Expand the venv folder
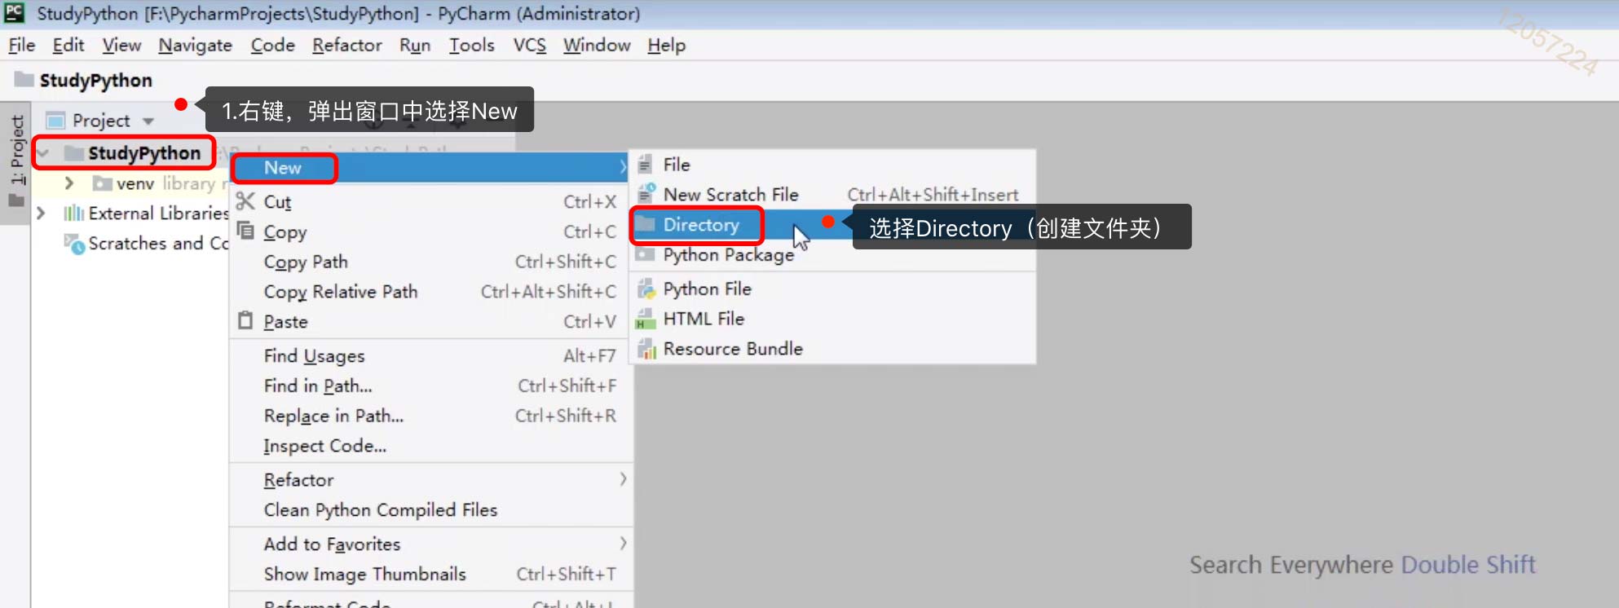1619x608 pixels. pyautogui.click(x=69, y=183)
